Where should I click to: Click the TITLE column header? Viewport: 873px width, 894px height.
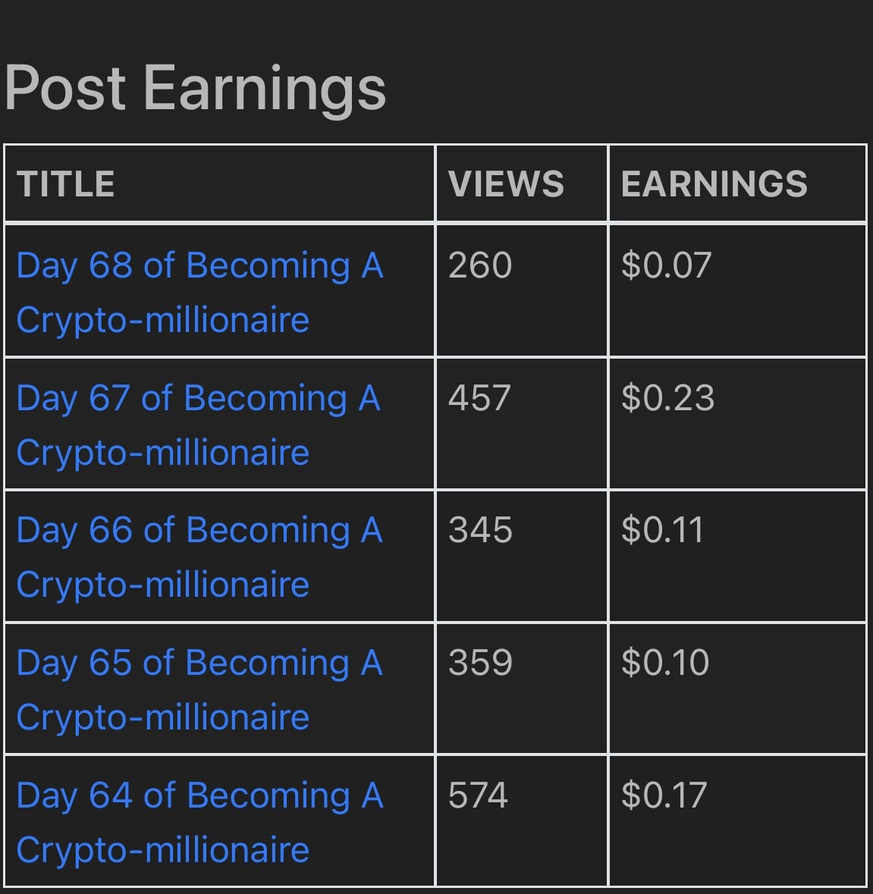click(x=65, y=184)
